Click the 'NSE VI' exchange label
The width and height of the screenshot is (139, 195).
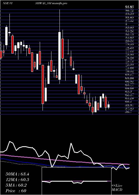pos(8,3)
